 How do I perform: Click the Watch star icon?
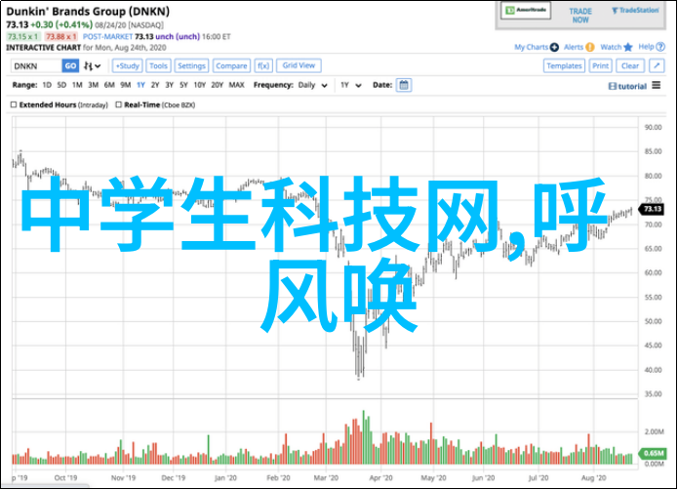click(x=628, y=47)
